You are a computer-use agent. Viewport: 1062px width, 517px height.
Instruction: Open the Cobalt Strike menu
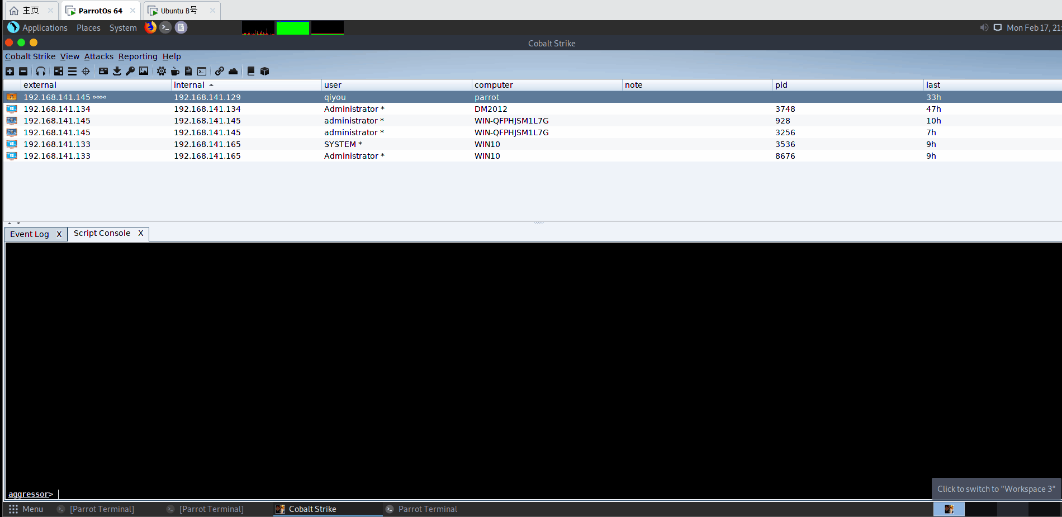[30, 56]
